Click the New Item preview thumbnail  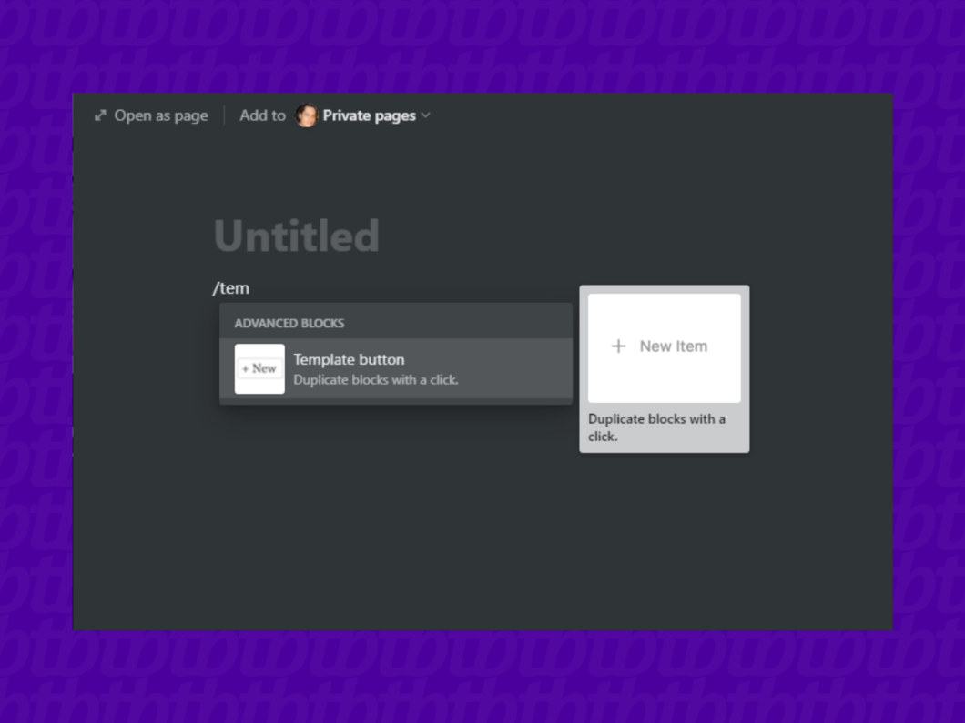click(664, 348)
